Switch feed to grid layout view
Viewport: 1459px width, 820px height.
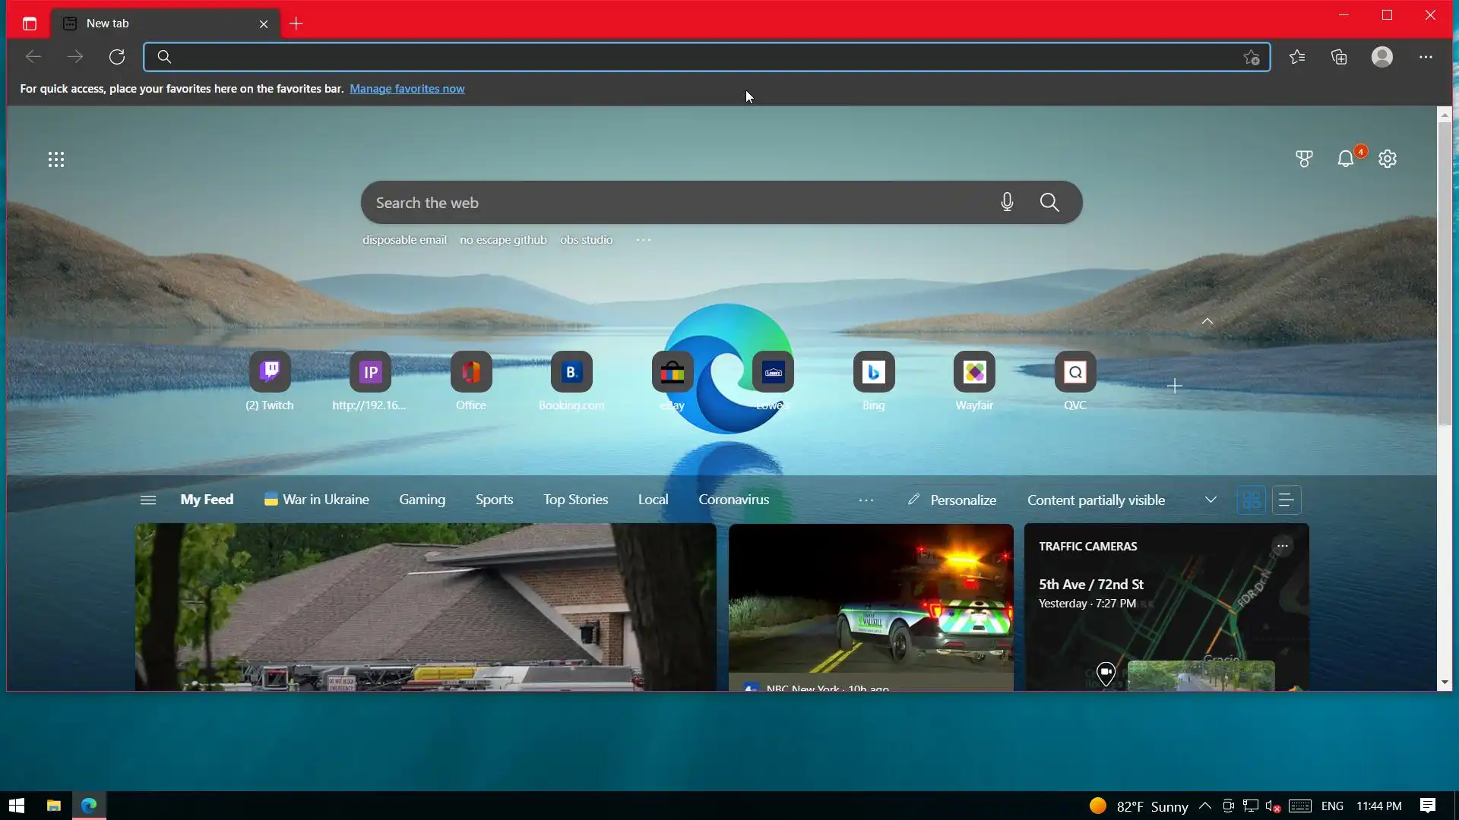click(1252, 500)
